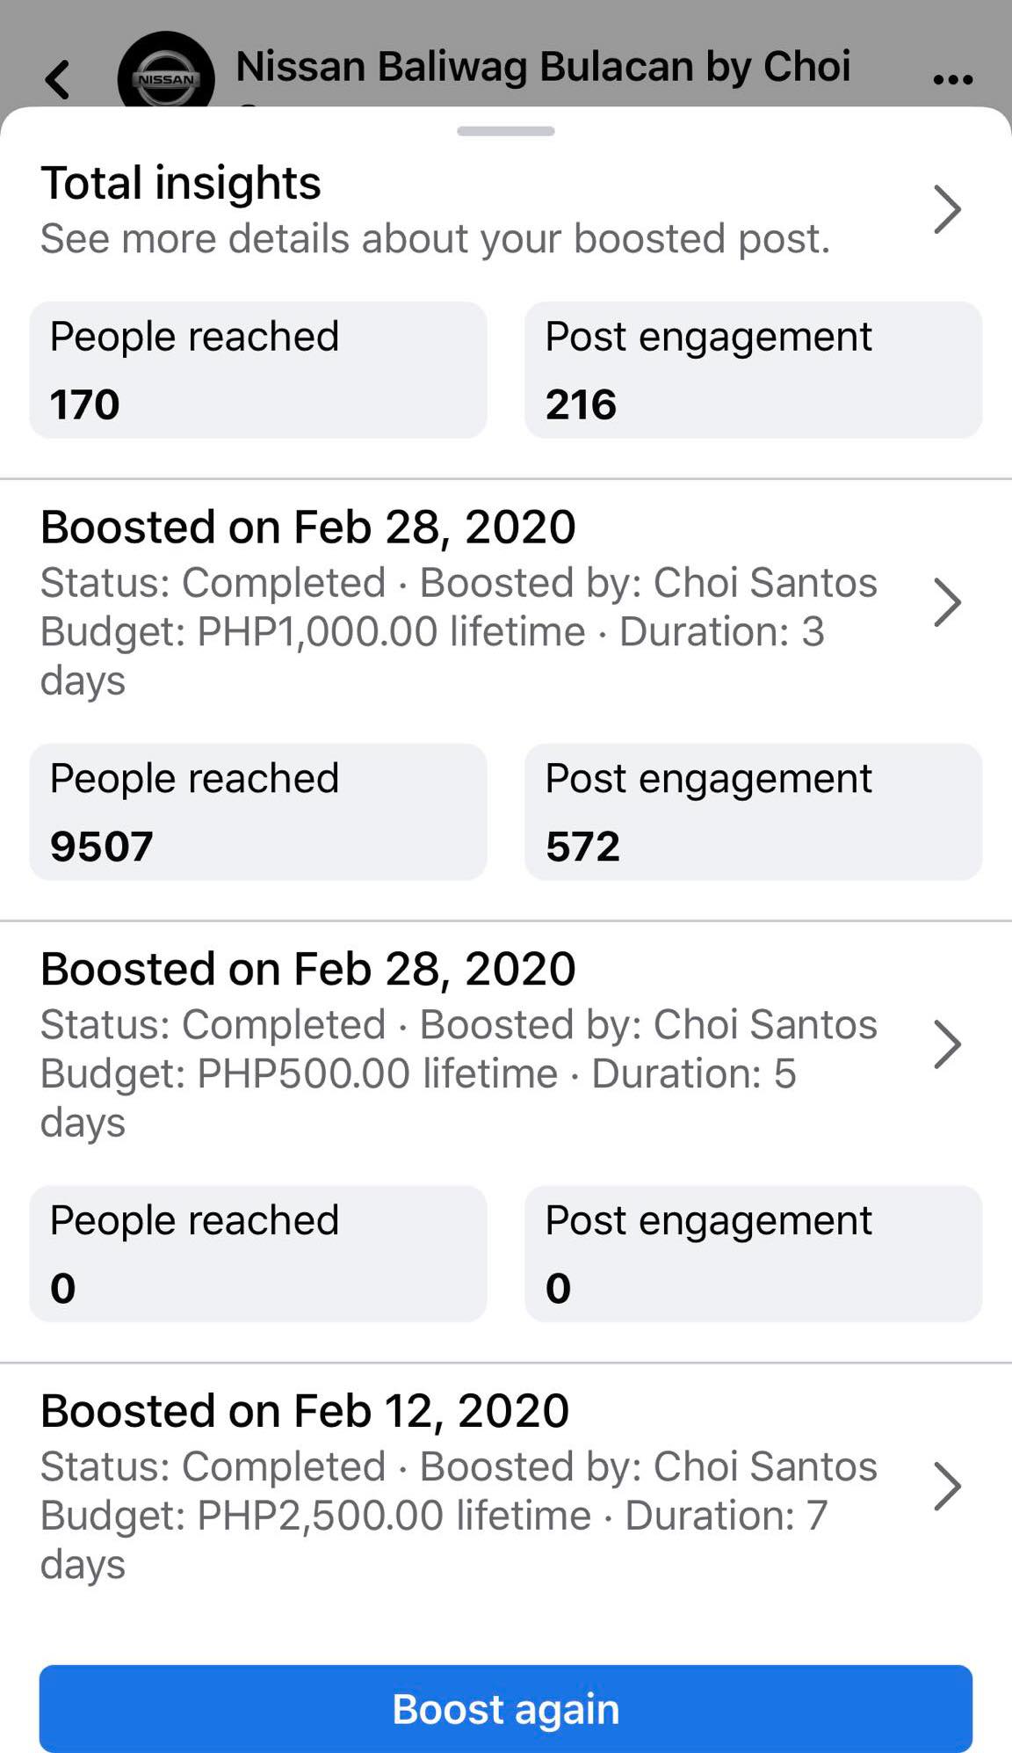The height and width of the screenshot is (1753, 1012).
Task: Open Nissan Baliwag Bulacan by Choi title
Action: click(x=543, y=67)
